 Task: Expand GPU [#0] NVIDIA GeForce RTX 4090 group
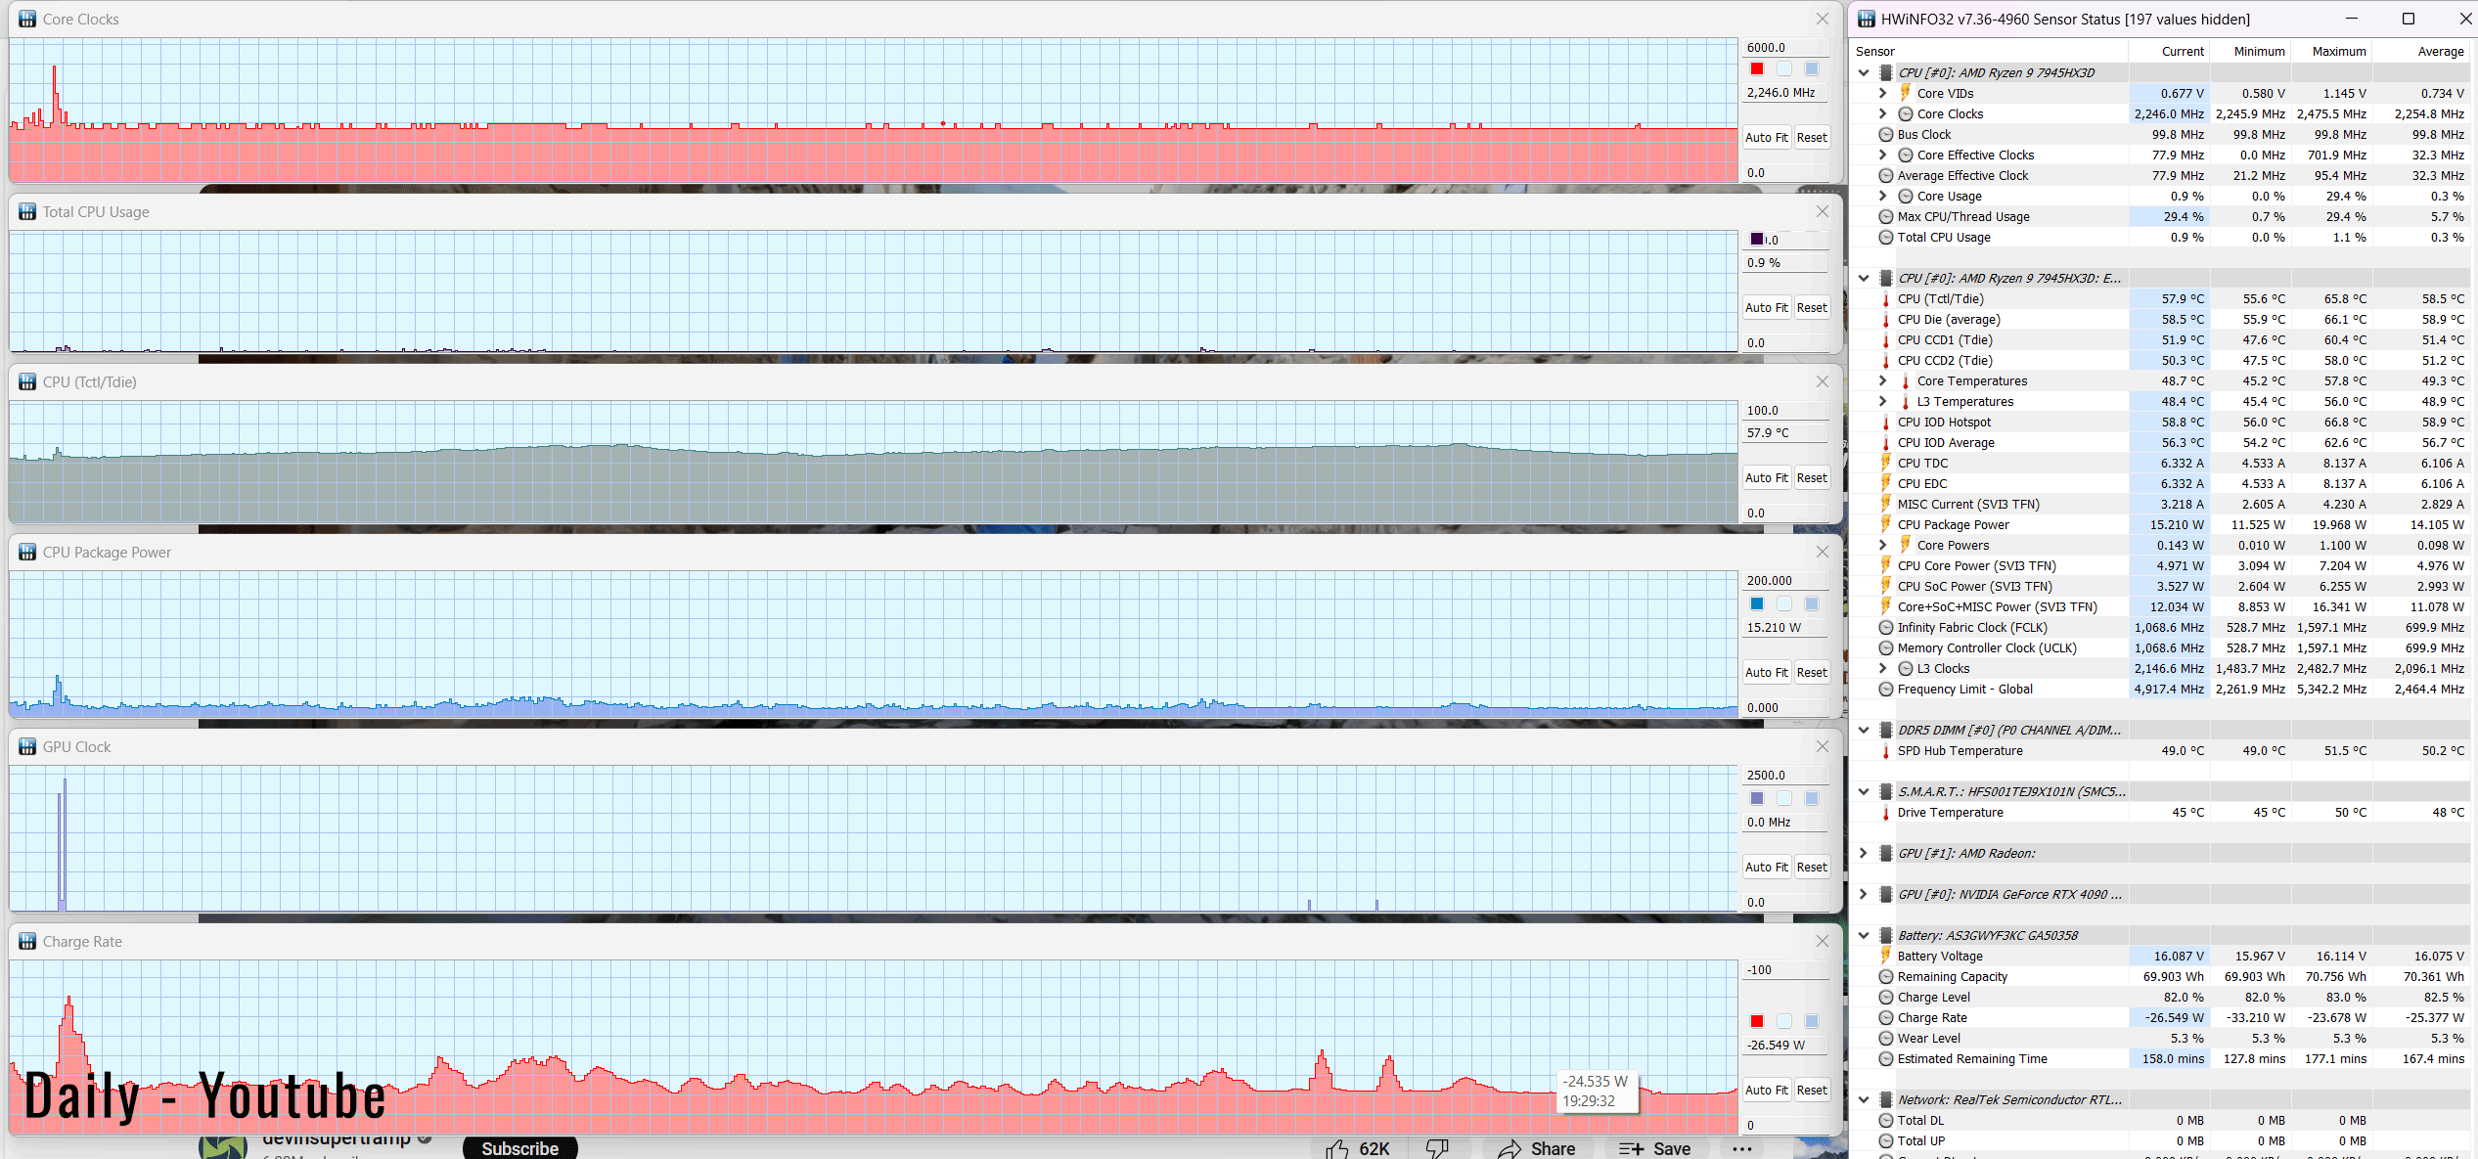pos(1864,894)
